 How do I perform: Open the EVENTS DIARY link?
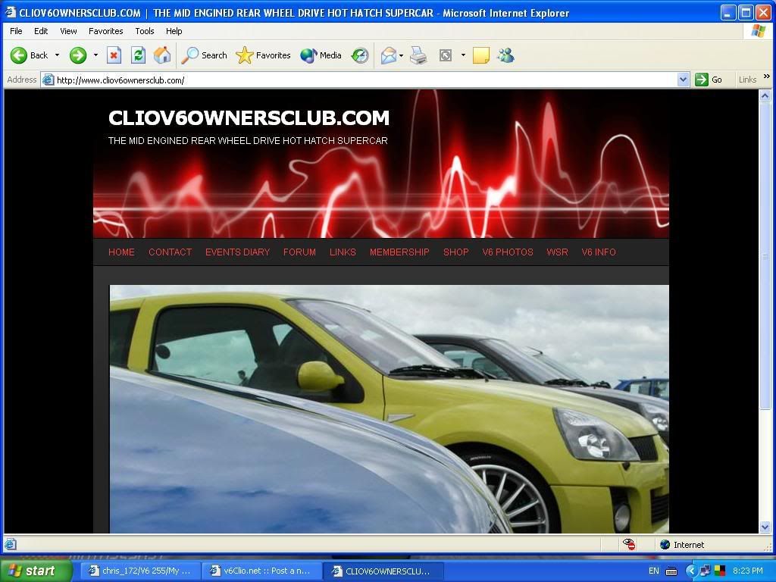[237, 252]
